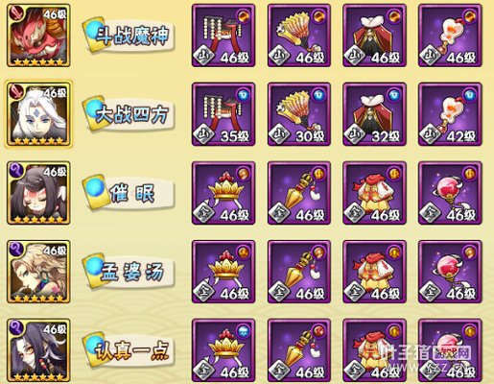Select the golden crown in 催眠 row

tap(223, 193)
